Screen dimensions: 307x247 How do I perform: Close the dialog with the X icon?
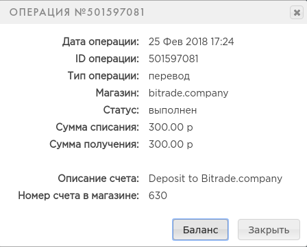(297, 12)
